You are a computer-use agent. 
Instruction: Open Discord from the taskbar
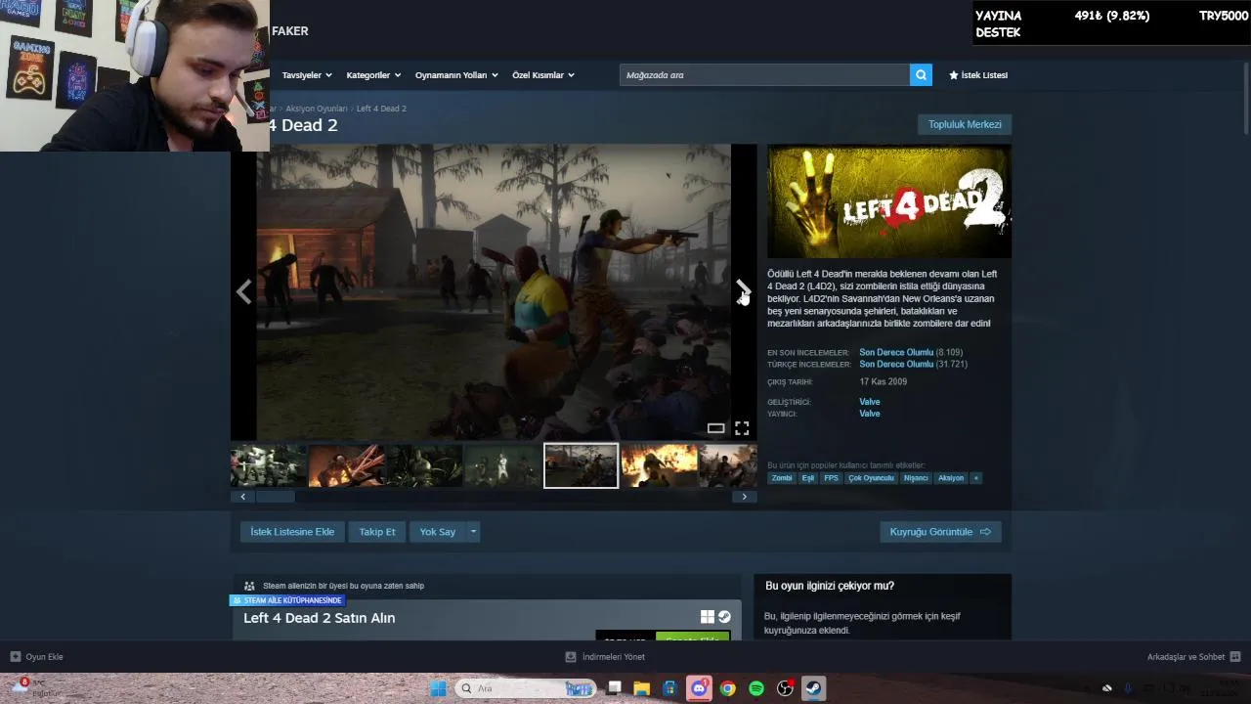[699, 688]
